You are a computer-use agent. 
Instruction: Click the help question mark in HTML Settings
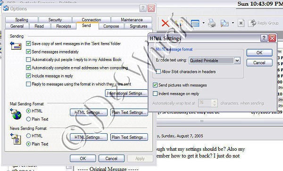coord(264,38)
